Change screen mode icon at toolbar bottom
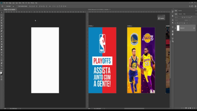Viewport: 197px width, 111px height. pyautogui.click(x=2, y=80)
